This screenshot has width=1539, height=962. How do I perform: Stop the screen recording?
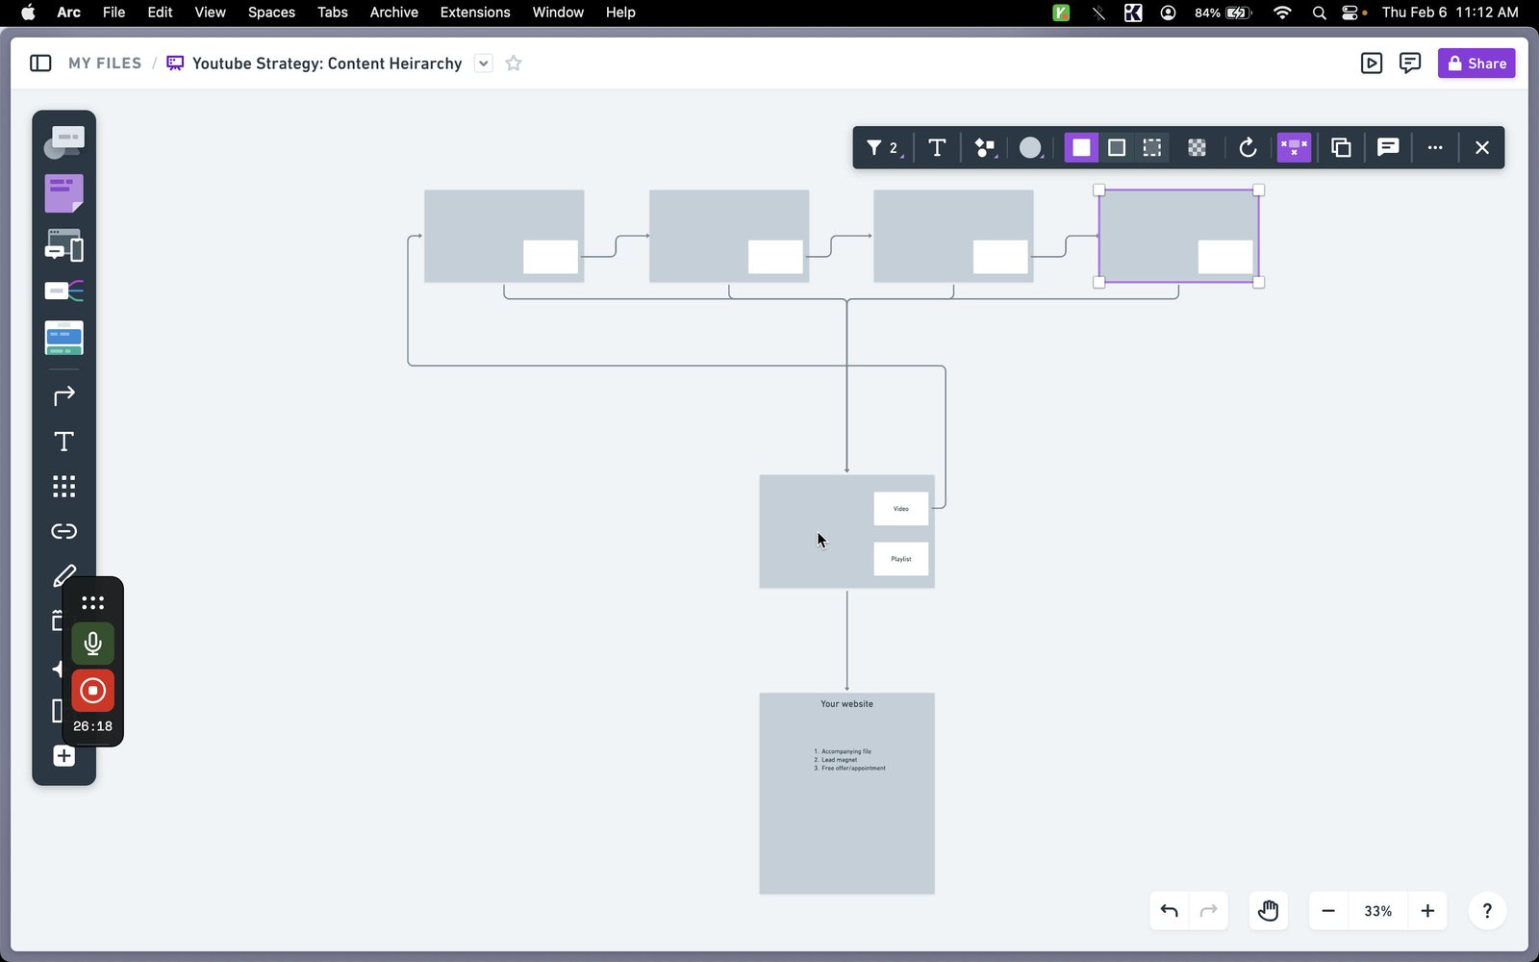click(x=92, y=691)
